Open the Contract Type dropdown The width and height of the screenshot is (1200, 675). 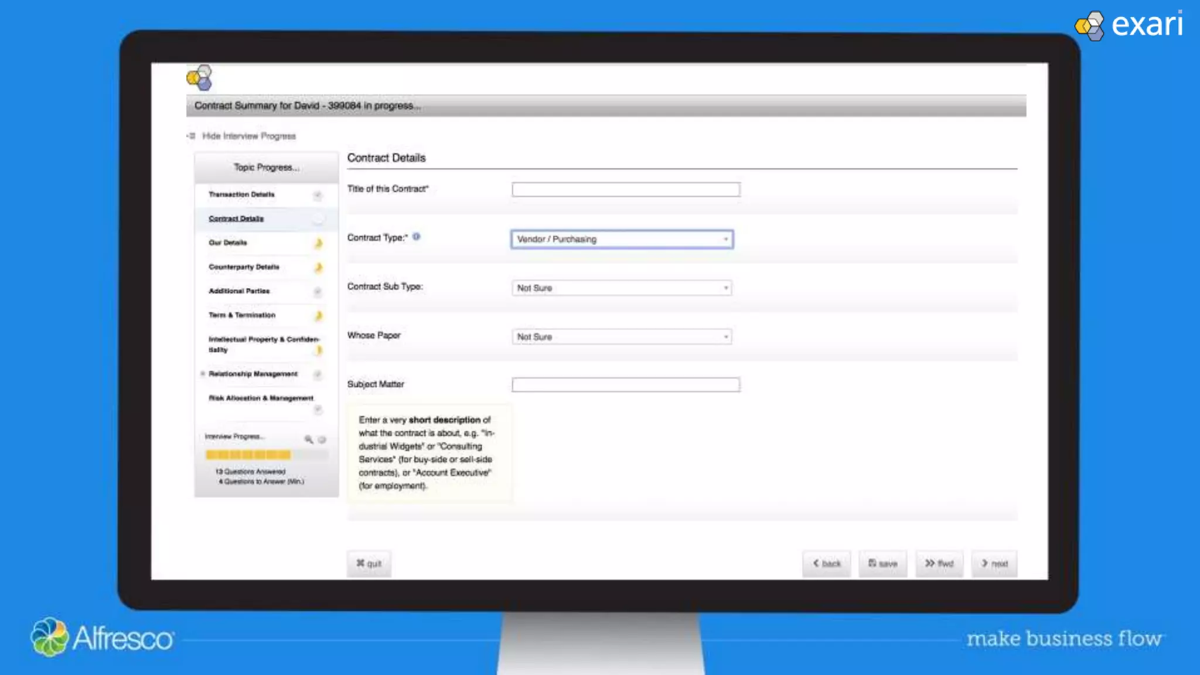[622, 239]
